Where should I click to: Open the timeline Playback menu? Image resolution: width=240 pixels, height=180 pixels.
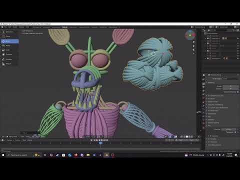point(9,140)
